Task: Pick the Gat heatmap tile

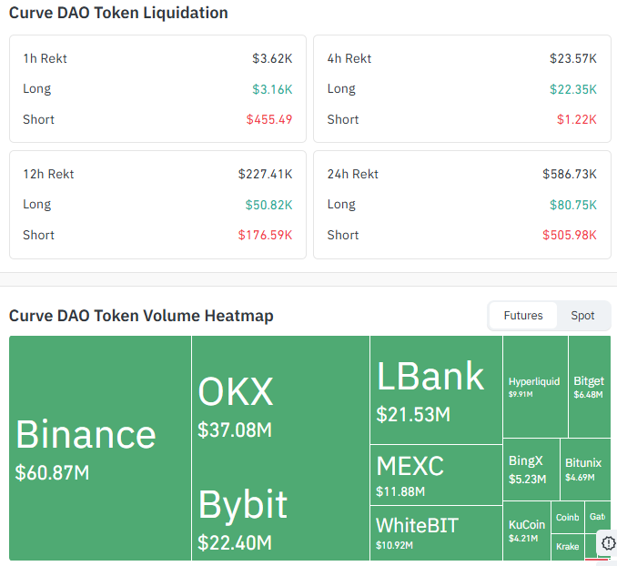Action: tap(597, 516)
